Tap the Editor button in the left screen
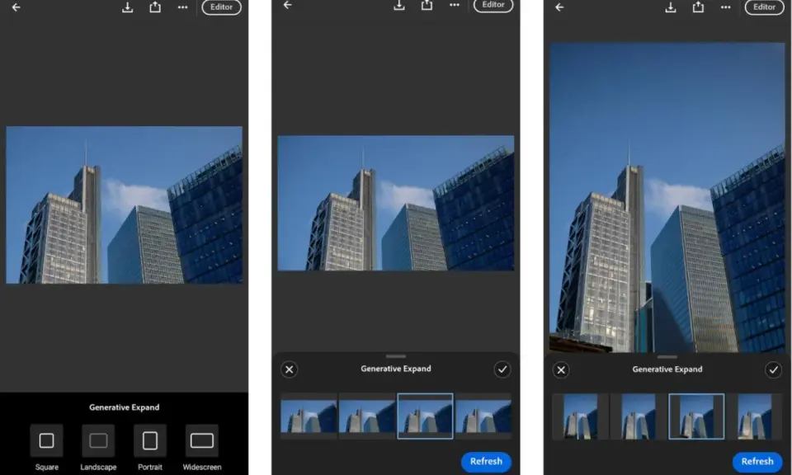This screenshot has height=475, width=792. point(221,7)
